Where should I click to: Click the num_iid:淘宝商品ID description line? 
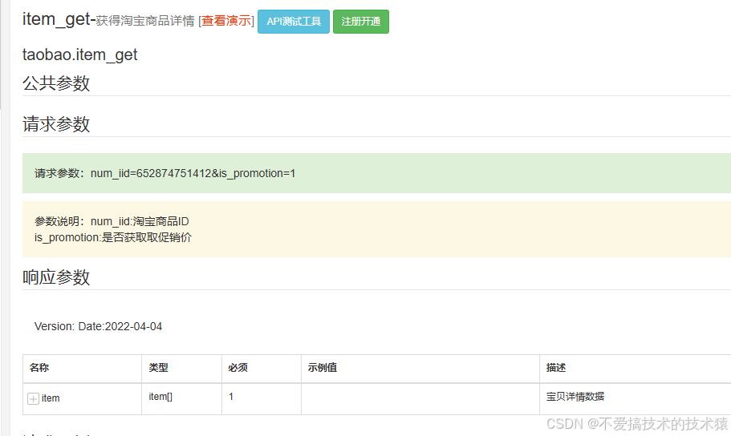[x=140, y=221]
